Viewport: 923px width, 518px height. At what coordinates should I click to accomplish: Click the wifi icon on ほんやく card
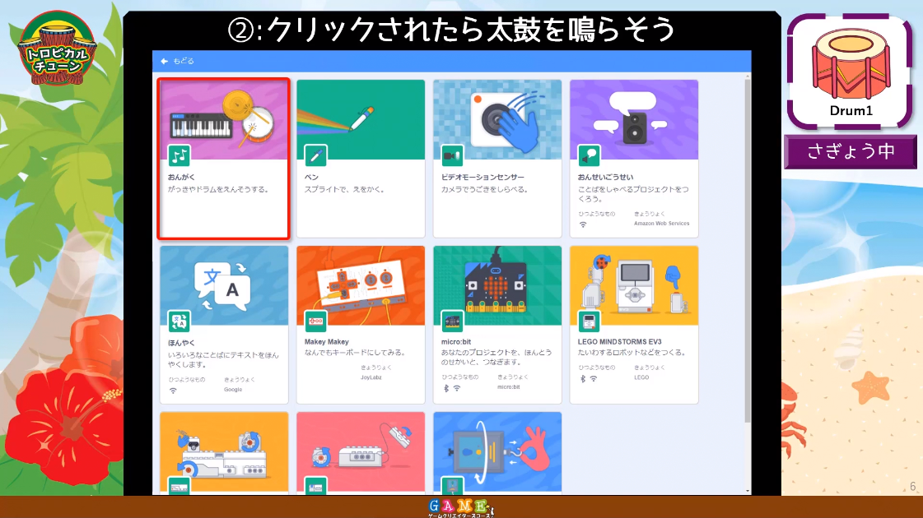pyautogui.click(x=173, y=391)
